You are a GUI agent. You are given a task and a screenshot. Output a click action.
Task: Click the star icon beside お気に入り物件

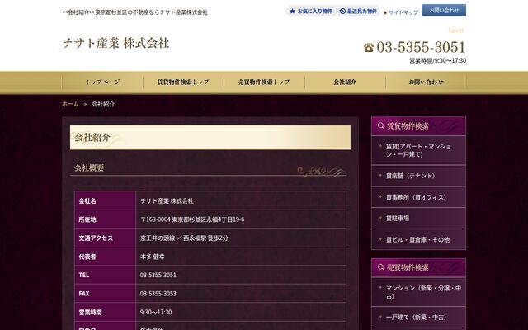tap(292, 11)
